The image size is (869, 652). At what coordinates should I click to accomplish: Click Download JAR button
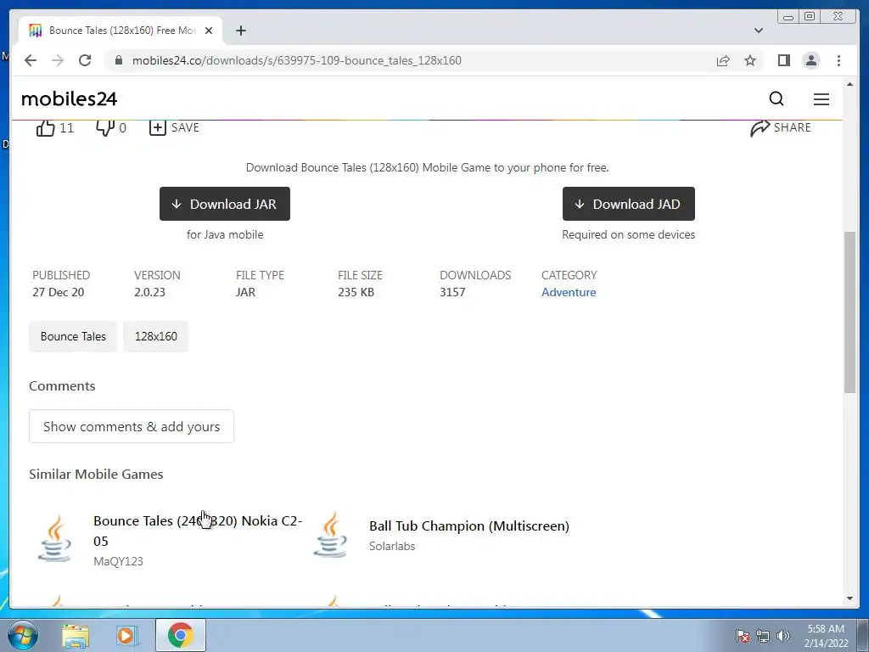click(224, 204)
